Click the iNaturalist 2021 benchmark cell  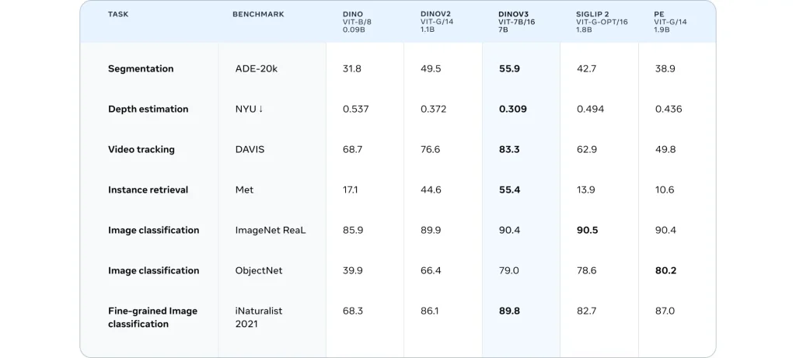pos(259,318)
